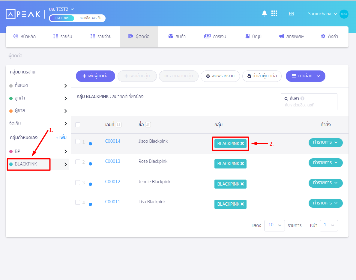
Task: Check the row for Rose Blackpink
Action: point(78,162)
